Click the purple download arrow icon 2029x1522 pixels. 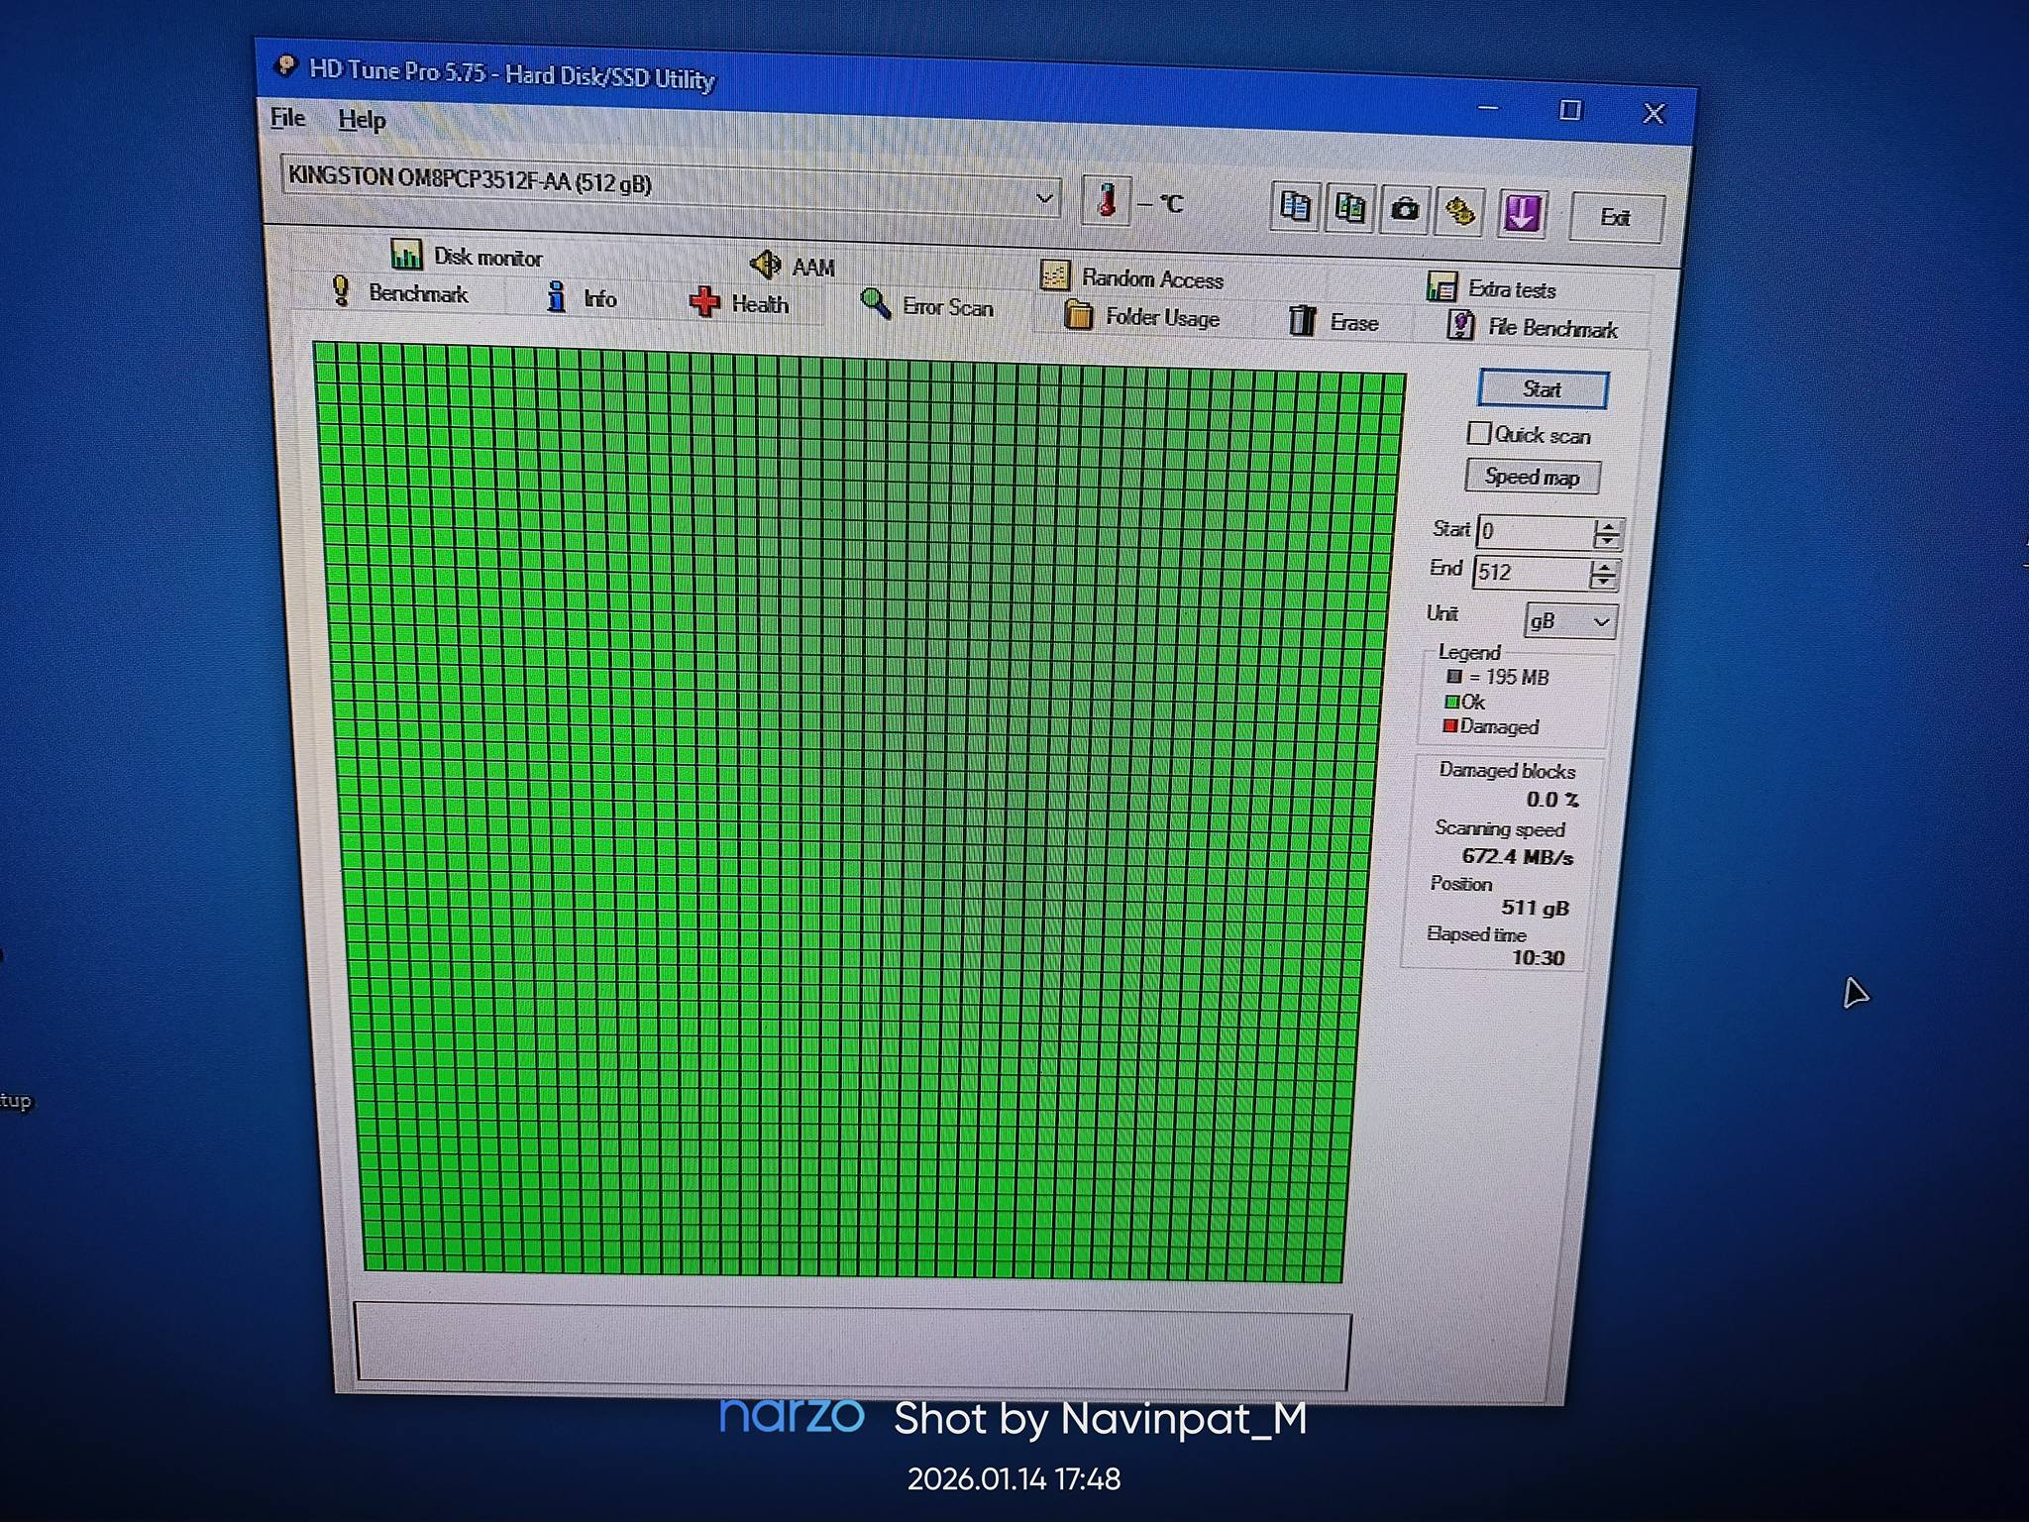point(1522,213)
